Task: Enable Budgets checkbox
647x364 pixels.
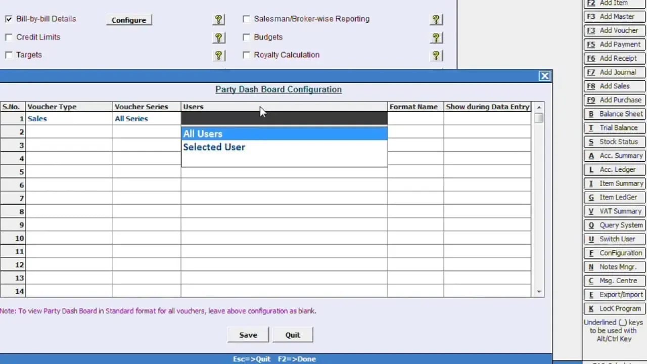Action: [246, 37]
